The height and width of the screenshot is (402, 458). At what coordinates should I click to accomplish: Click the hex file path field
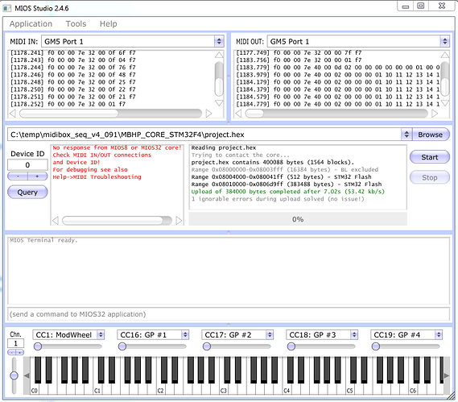click(x=204, y=135)
